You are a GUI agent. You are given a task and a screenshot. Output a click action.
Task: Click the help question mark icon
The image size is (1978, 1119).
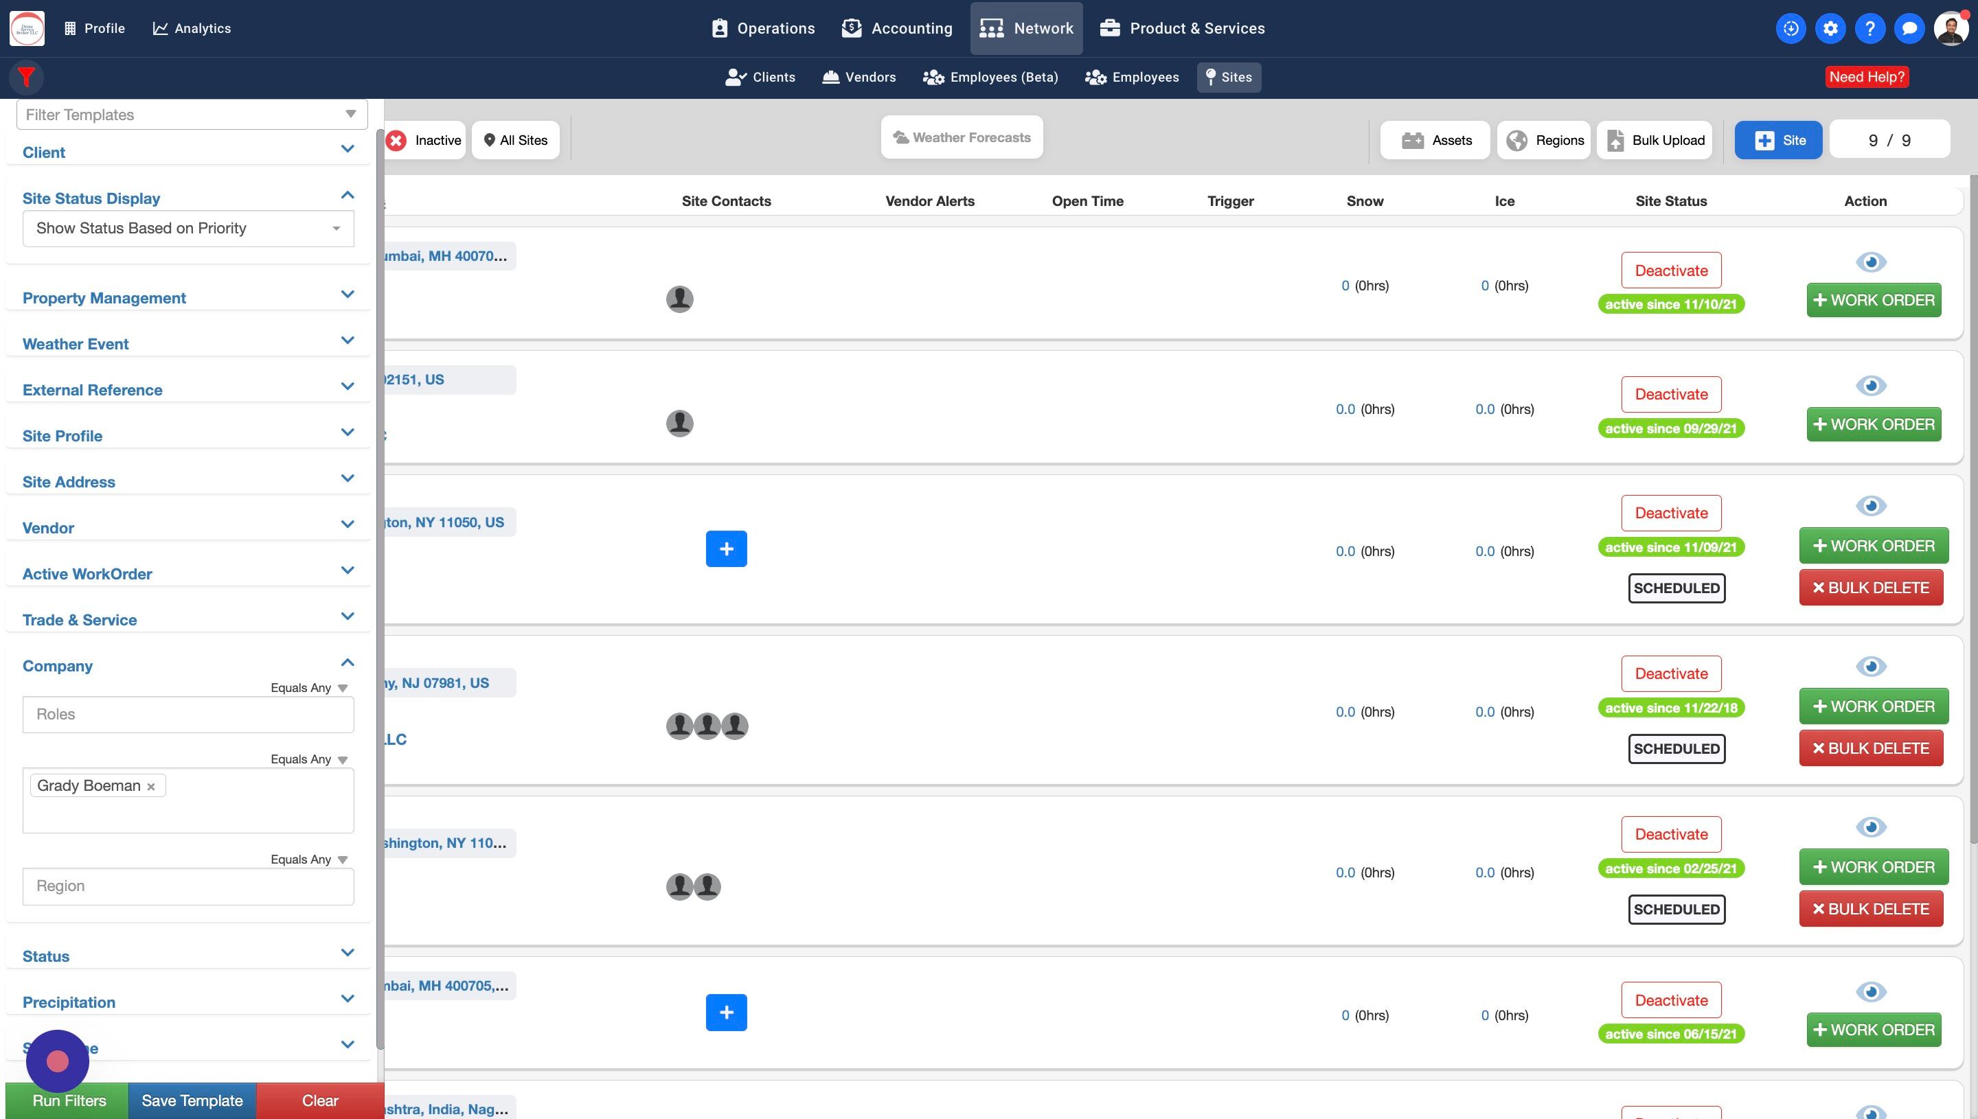point(1869,28)
